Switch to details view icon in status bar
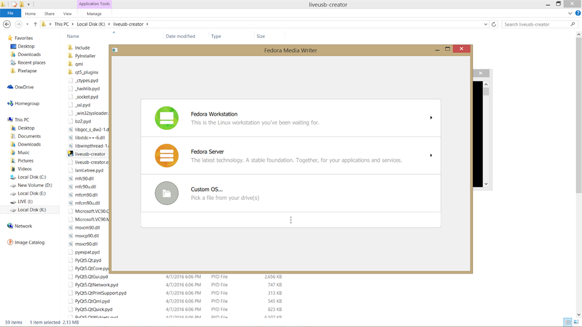The height and width of the screenshot is (327, 582). tap(568, 322)
